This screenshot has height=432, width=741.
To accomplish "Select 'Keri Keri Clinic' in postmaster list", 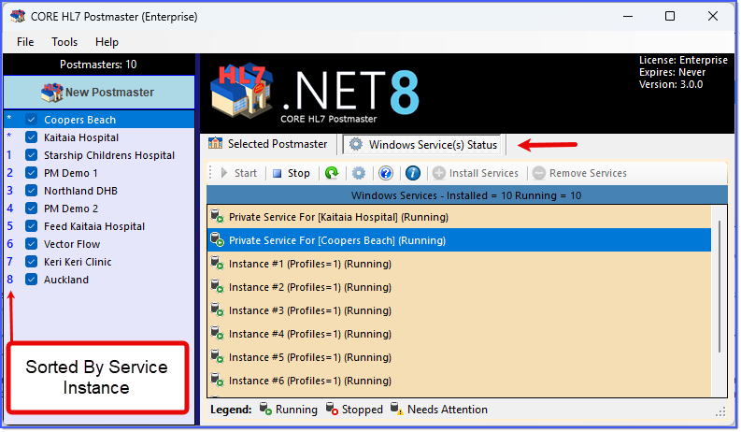I will point(78,262).
